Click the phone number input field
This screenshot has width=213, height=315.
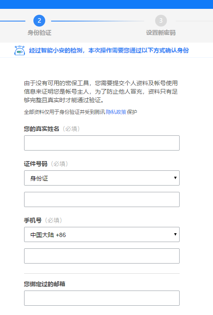coord(102,256)
